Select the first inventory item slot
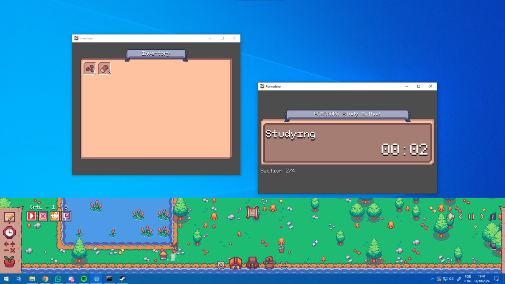 pyautogui.click(x=90, y=69)
